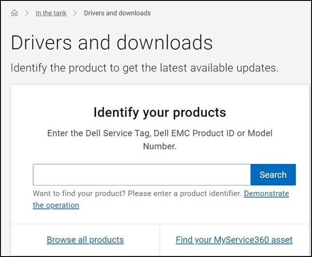Click the vertical divider between the bottom links

(x=160, y=240)
